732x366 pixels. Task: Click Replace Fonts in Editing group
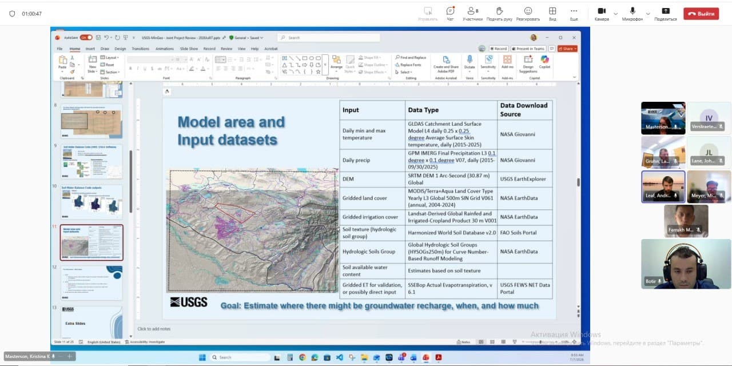point(408,65)
